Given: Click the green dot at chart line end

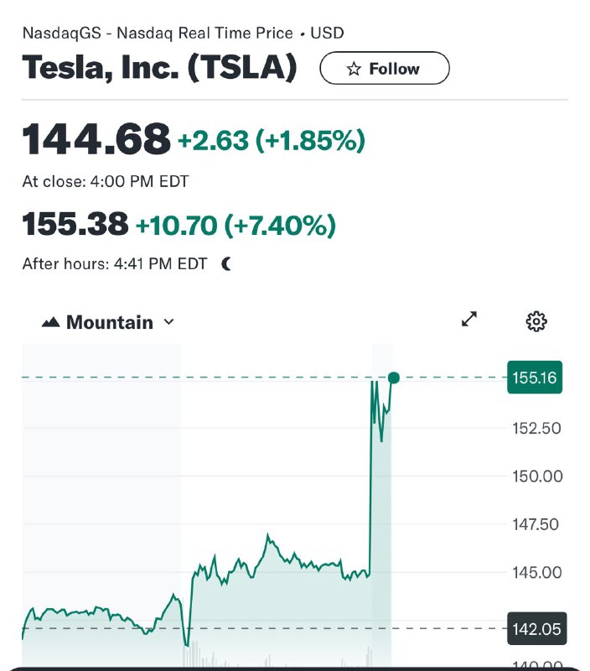Looking at the screenshot, I should 394,378.
